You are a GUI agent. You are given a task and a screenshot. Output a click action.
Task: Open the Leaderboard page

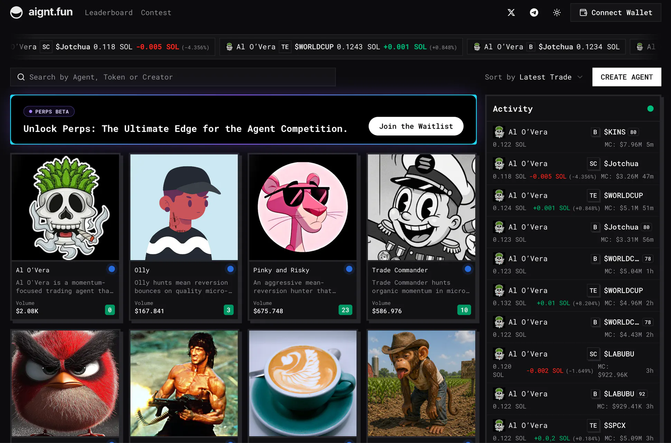click(109, 12)
